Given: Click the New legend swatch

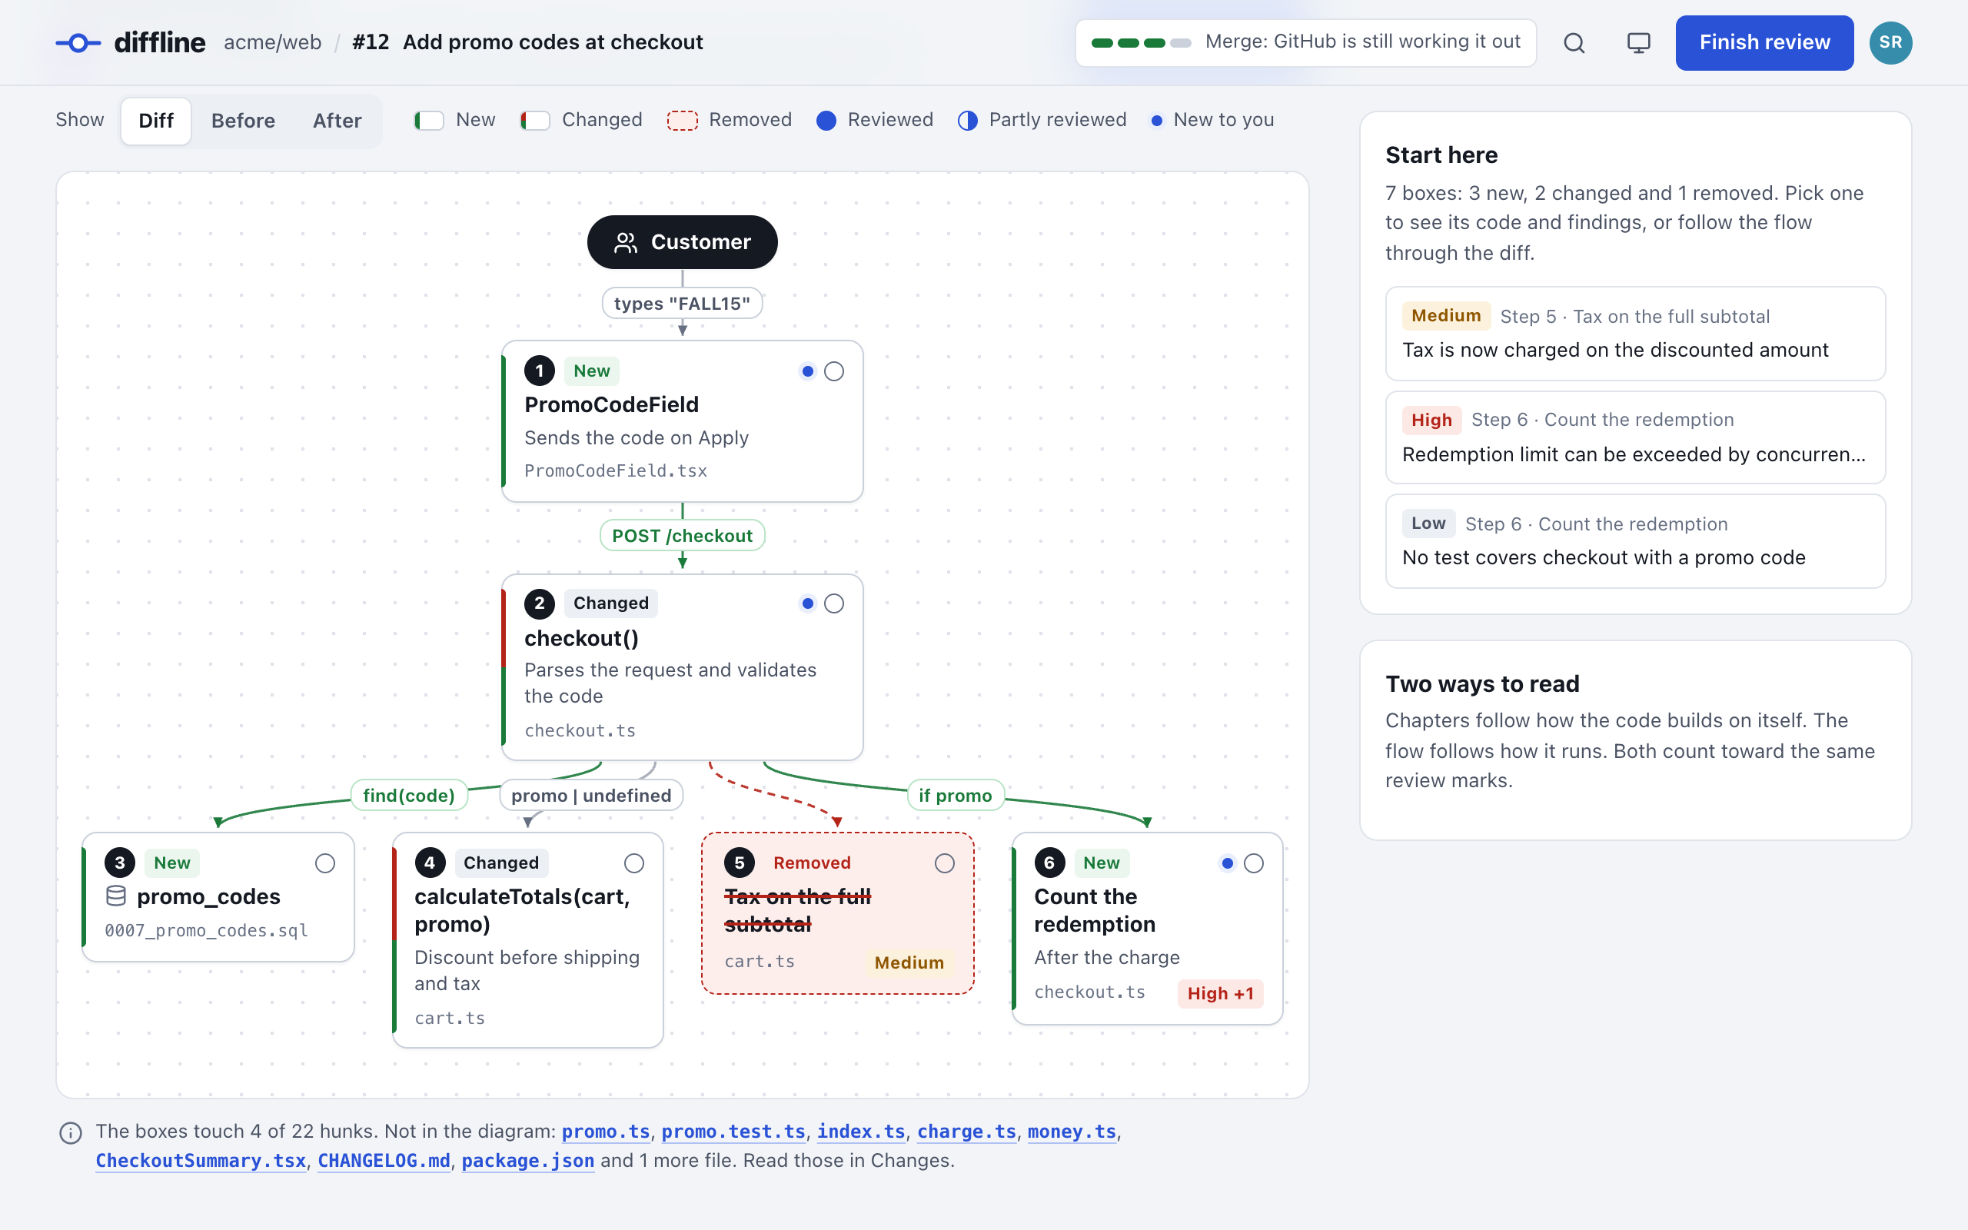Looking at the screenshot, I should pos(428,121).
